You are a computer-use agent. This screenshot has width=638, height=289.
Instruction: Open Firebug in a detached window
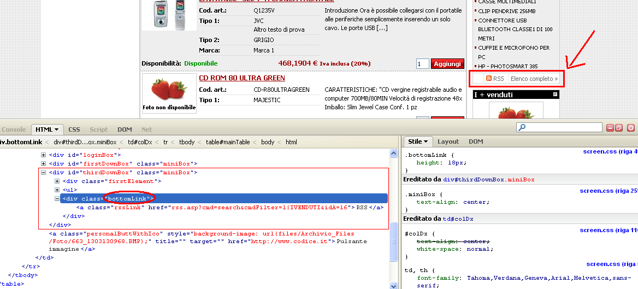click(x=618, y=128)
